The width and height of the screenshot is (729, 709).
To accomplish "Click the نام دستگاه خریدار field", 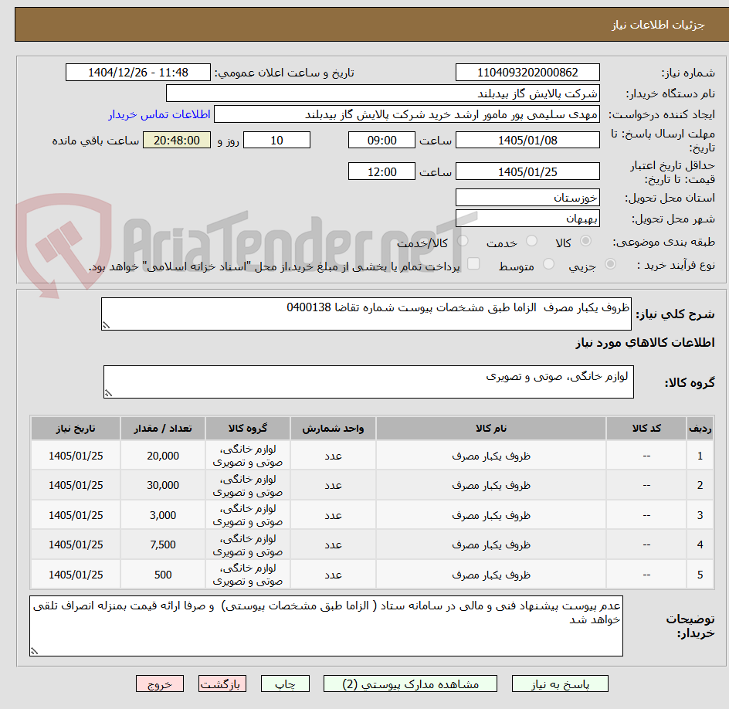I will [x=382, y=93].
